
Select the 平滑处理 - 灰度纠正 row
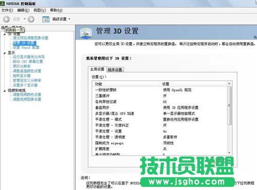click(160, 125)
